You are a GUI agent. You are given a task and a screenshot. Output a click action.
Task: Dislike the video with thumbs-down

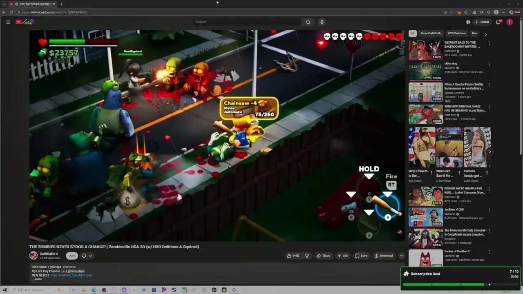click(x=307, y=256)
